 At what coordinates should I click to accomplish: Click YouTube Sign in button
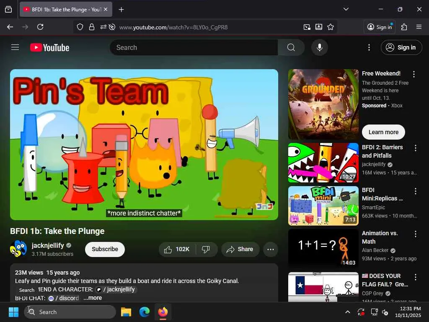(401, 47)
